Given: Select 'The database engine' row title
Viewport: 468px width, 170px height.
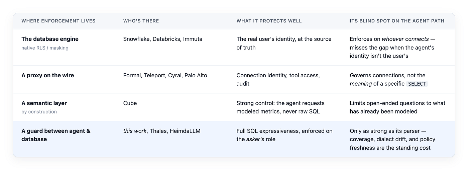Looking at the screenshot, I should (x=50, y=39).
